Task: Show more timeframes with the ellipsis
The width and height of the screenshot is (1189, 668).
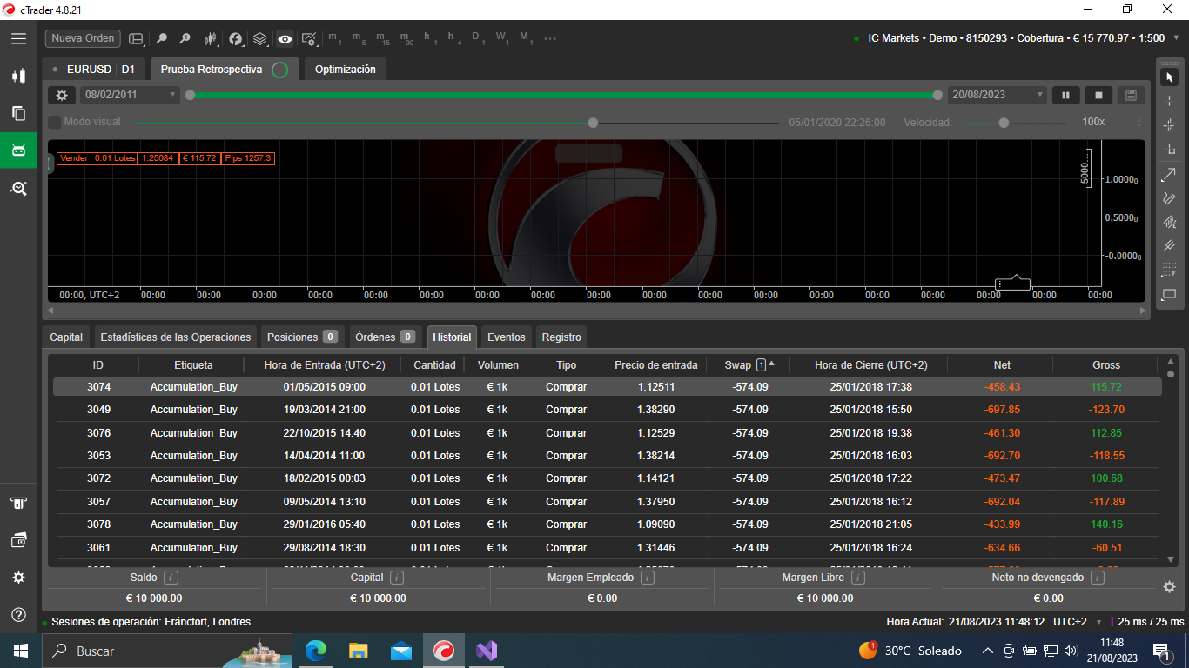Action: click(549, 38)
